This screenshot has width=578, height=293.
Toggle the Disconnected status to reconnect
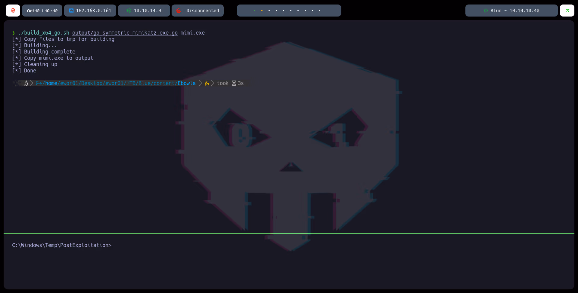coord(197,10)
